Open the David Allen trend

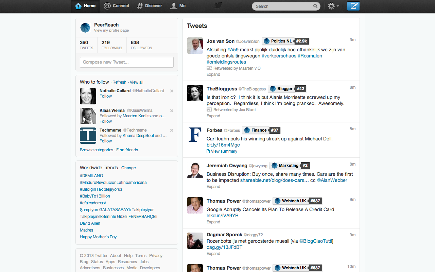pyautogui.click(x=90, y=223)
